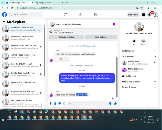162x130 pixels.
Task: Open Microsoft Edge from the taskbar
Action: 47,112
